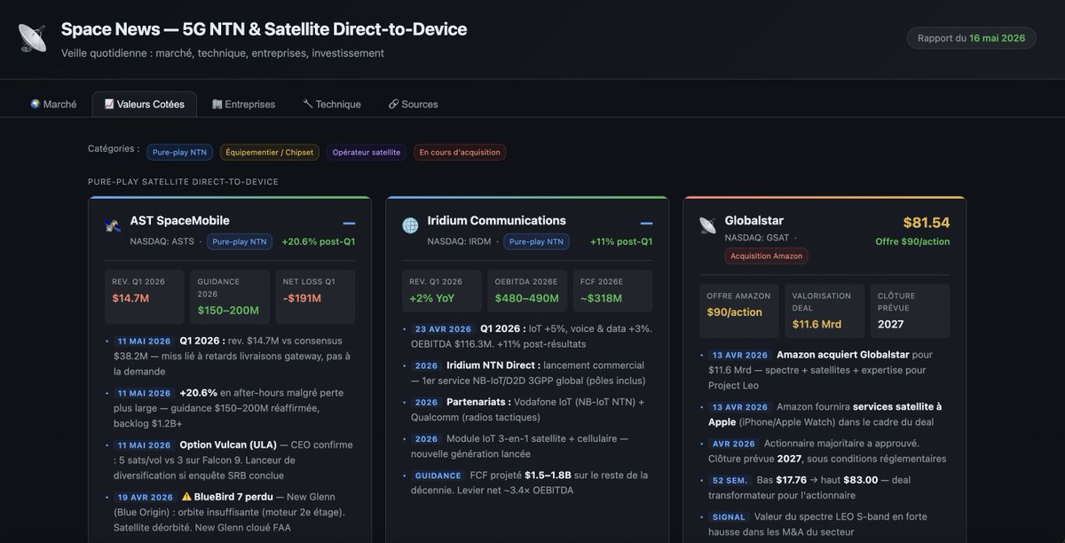Filter by En cours d'acquisition category
Viewport: 1065px width, 543px height.
460,152
